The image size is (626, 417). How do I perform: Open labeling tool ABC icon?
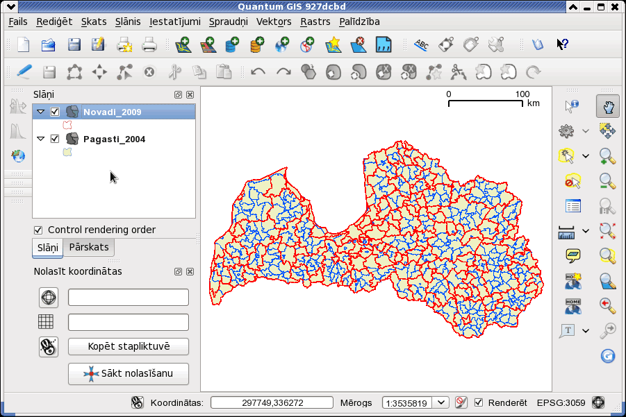pyautogui.click(x=421, y=44)
